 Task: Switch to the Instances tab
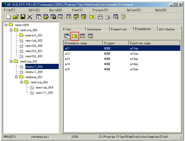coord(98,29)
